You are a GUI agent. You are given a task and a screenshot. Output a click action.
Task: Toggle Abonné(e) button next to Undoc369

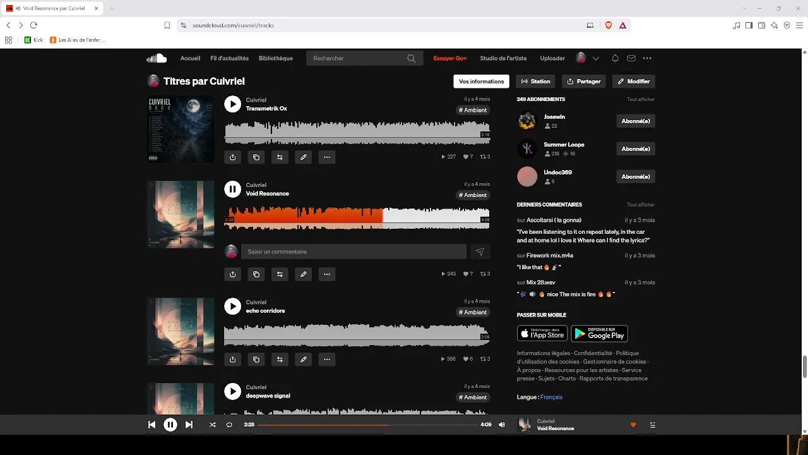click(636, 176)
